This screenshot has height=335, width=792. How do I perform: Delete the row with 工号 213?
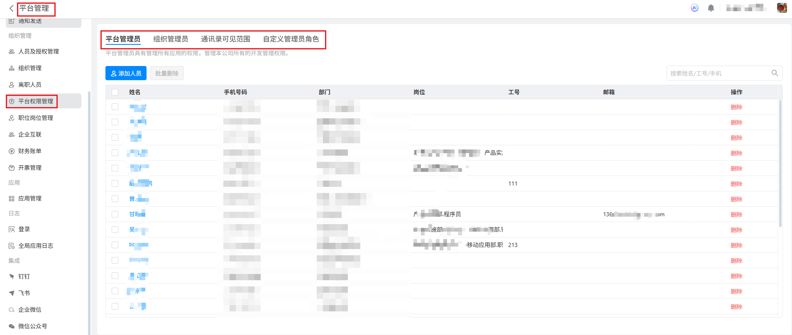[x=736, y=245]
